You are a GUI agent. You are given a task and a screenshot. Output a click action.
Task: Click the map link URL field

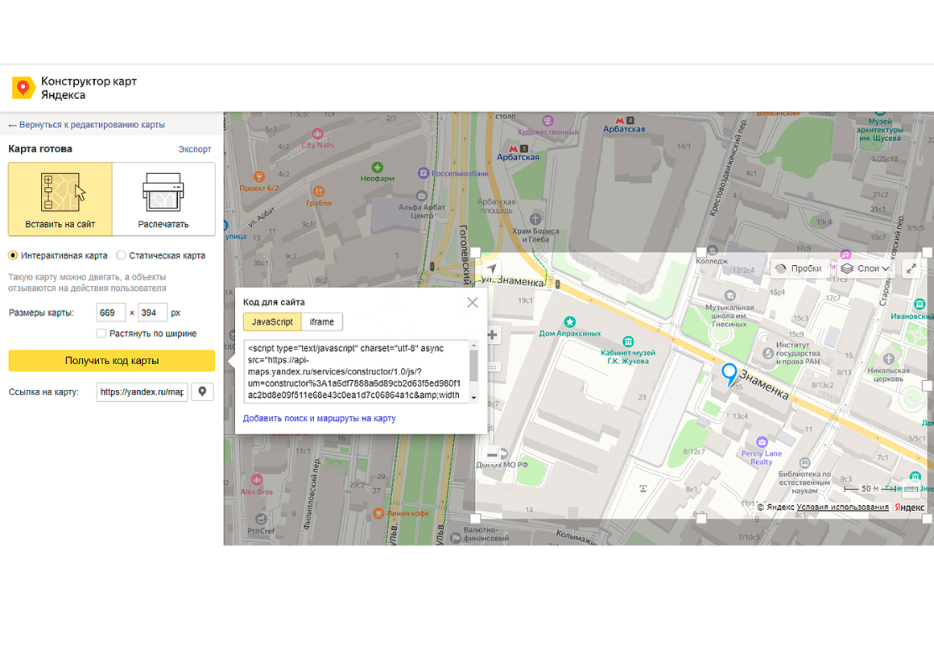click(142, 391)
